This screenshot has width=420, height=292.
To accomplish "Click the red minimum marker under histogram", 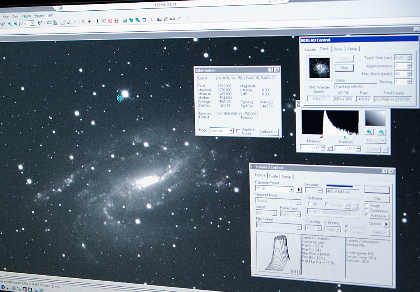I will (321, 136).
